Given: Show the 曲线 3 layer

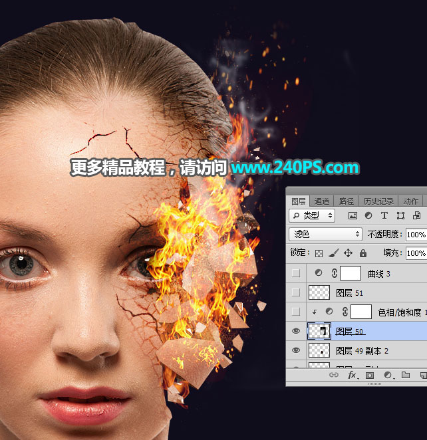Looking at the screenshot, I should click(296, 273).
